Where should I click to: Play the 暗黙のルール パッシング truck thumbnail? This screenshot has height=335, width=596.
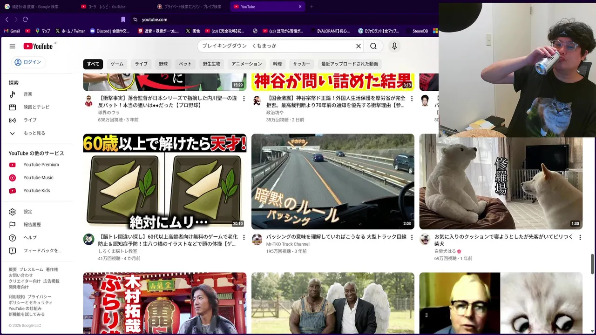(x=333, y=181)
